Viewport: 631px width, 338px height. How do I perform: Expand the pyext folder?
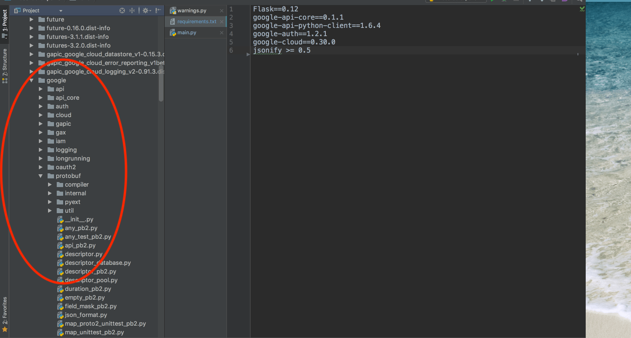pos(50,202)
